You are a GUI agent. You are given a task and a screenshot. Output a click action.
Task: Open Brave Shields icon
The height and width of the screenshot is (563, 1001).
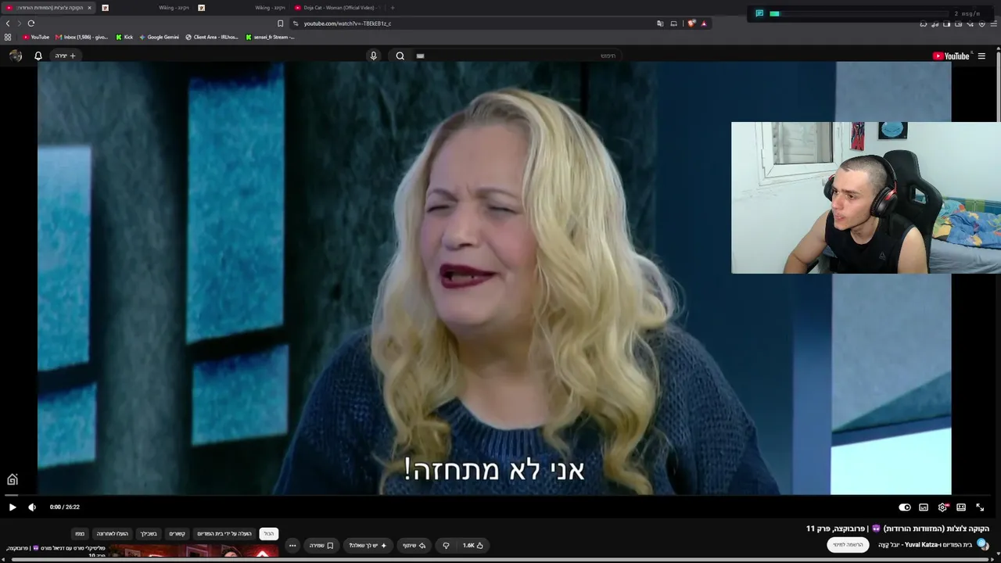tap(691, 23)
